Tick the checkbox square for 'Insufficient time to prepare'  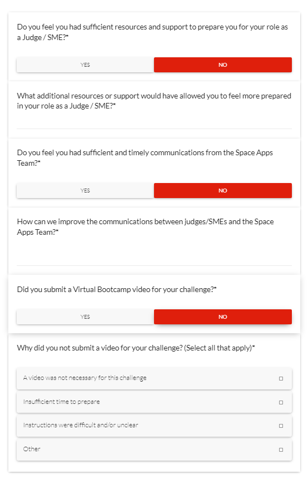(x=281, y=402)
